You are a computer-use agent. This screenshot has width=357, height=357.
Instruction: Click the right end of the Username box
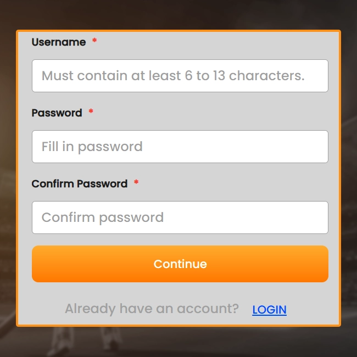coord(321,76)
